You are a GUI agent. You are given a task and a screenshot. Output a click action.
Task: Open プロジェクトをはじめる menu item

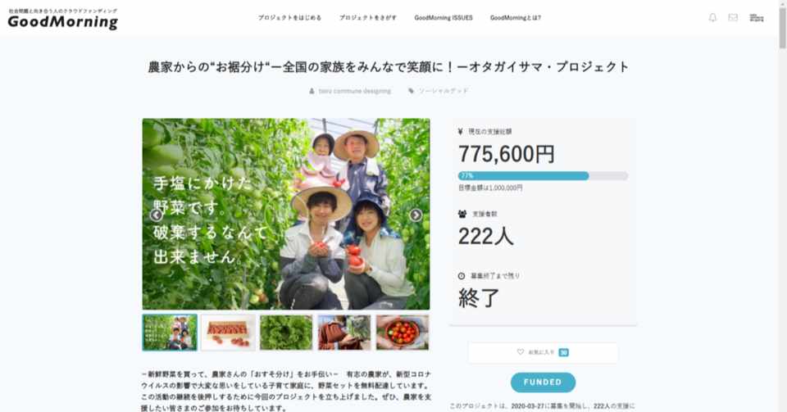[289, 17]
